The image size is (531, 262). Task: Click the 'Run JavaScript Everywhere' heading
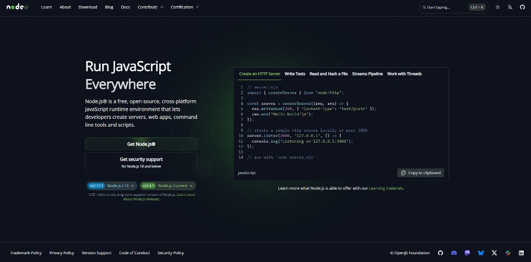coord(128,75)
